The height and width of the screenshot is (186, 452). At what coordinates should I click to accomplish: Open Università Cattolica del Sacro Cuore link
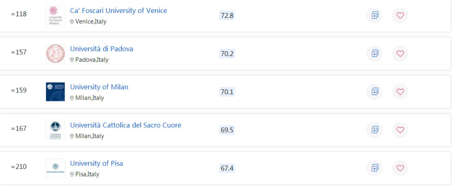tap(126, 125)
